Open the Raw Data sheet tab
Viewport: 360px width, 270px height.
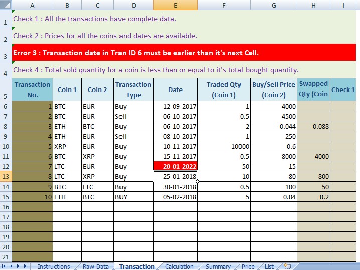[x=95, y=266]
